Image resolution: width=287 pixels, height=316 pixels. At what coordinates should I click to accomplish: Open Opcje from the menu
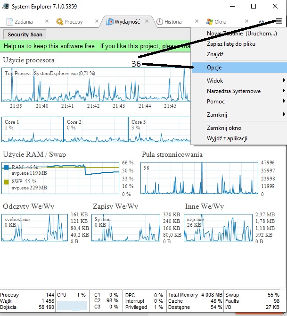pyautogui.click(x=239, y=68)
